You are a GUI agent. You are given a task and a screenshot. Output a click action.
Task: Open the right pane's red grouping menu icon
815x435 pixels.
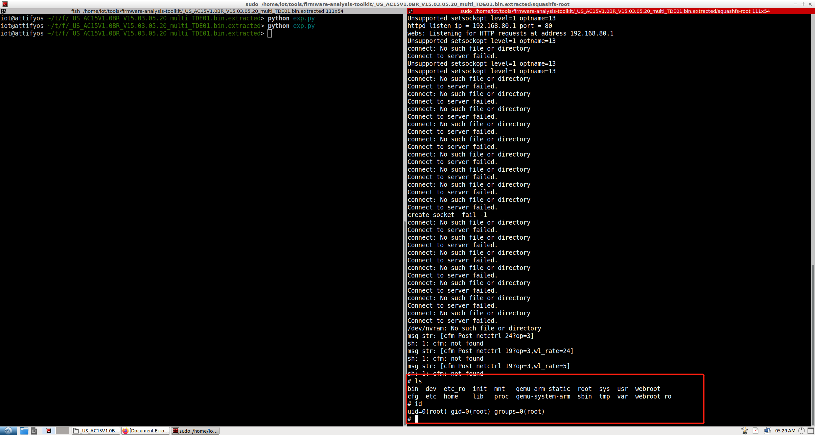pos(410,11)
